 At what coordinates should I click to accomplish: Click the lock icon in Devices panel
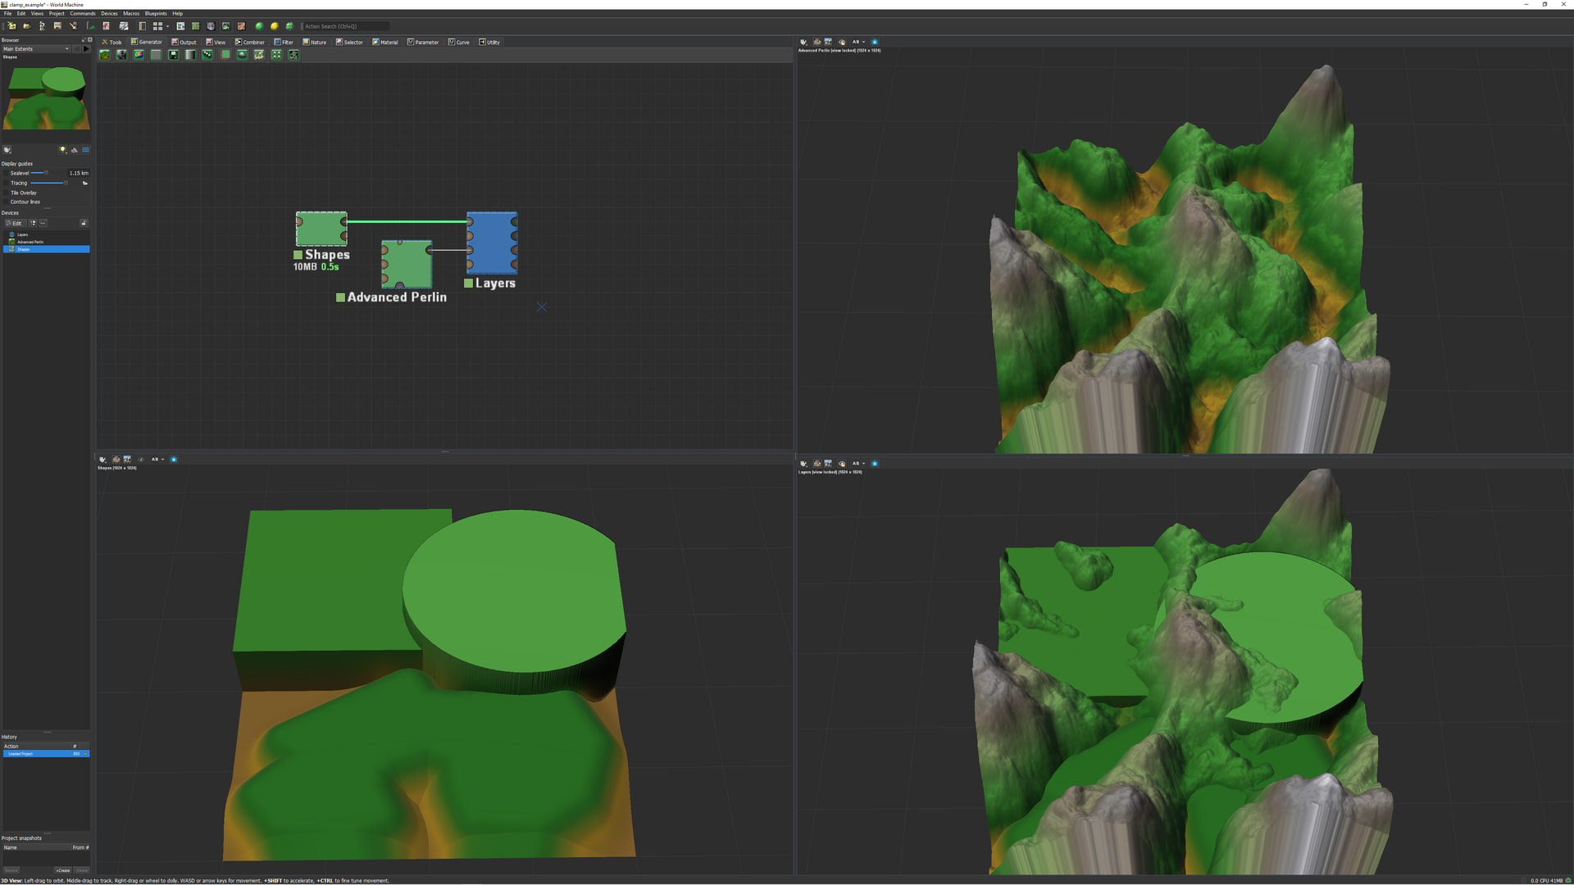(x=84, y=223)
